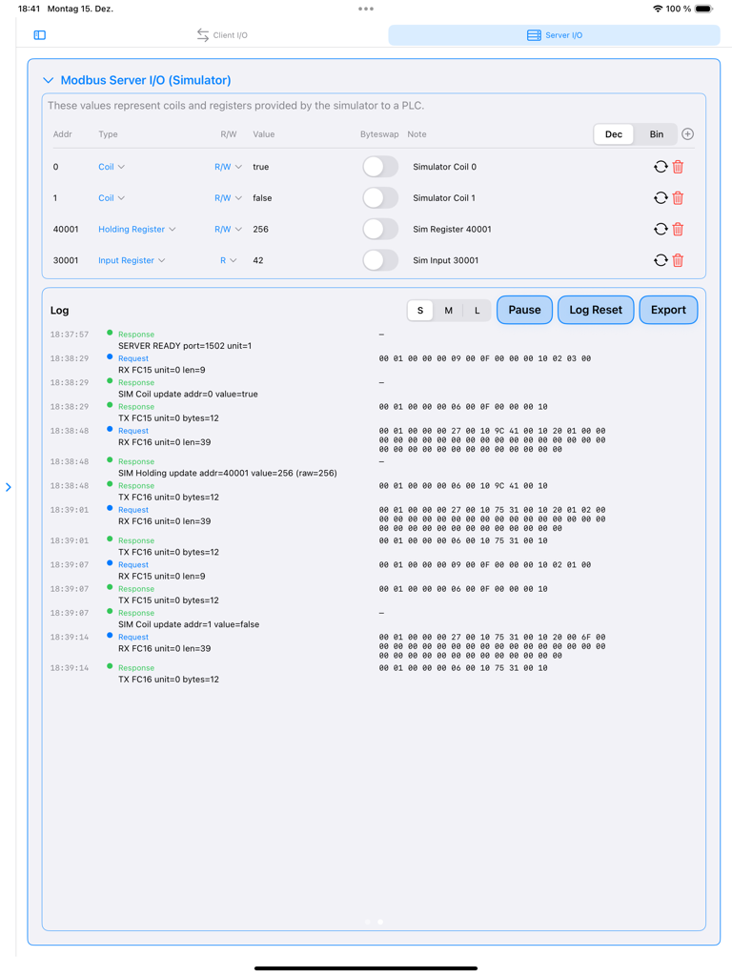Collapse the Modbus Server I/O section

(x=48, y=80)
